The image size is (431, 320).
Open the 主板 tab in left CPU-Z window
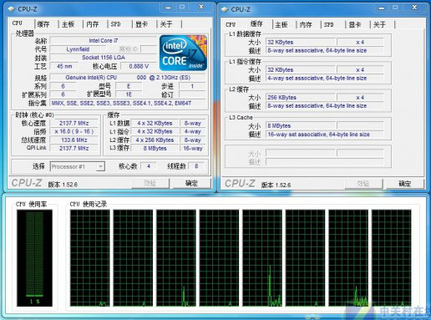point(68,24)
